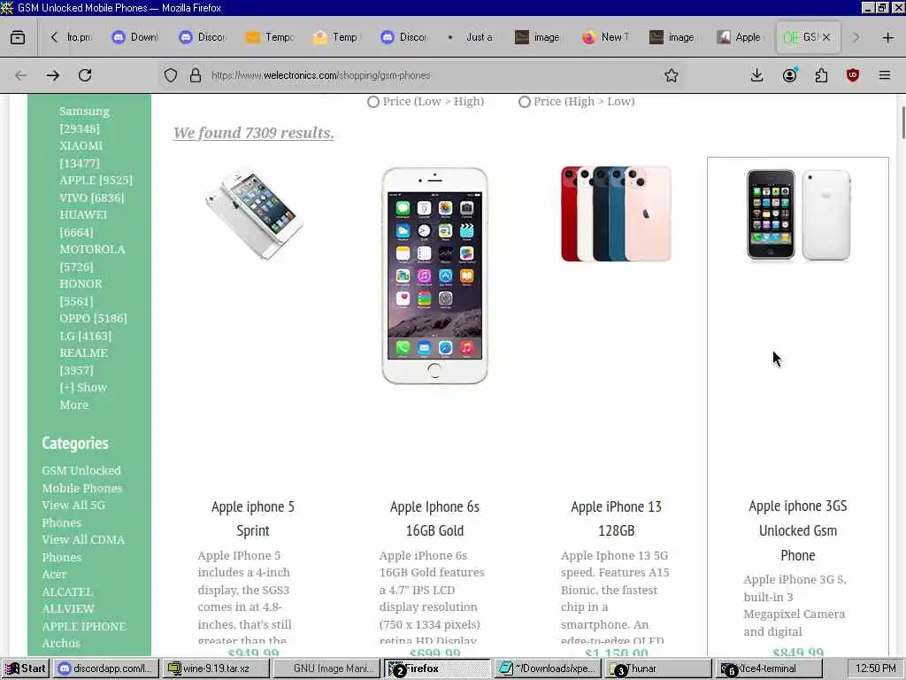The height and width of the screenshot is (680, 906).
Task: Filter by OPPO [5186] brand
Action: click(93, 318)
